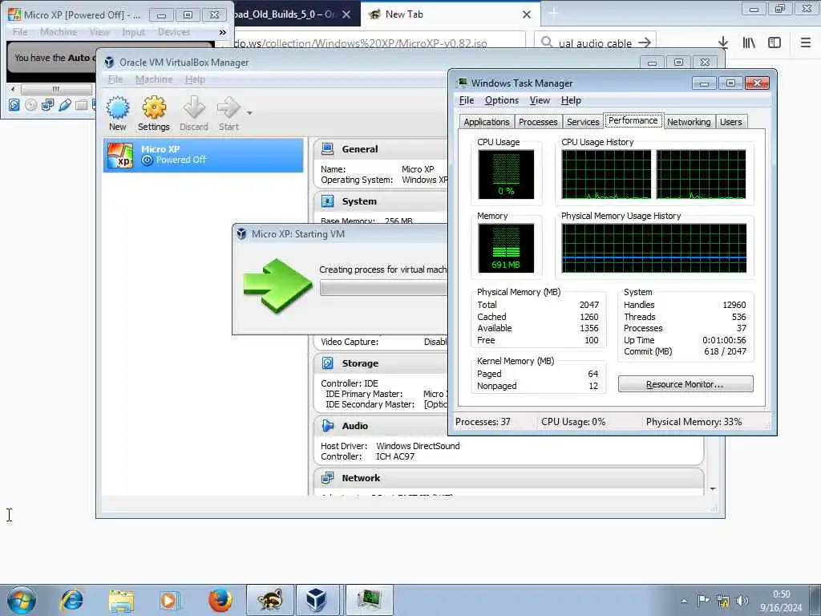
Task: Switch to the Applications tab
Action: pyautogui.click(x=487, y=122)
